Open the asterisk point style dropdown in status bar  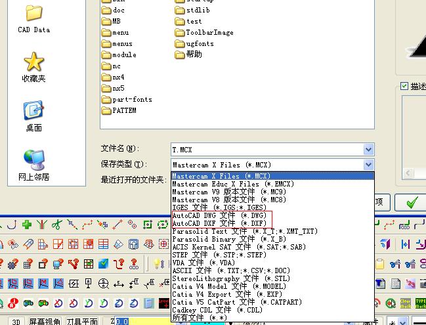click(x=402, y=322)
